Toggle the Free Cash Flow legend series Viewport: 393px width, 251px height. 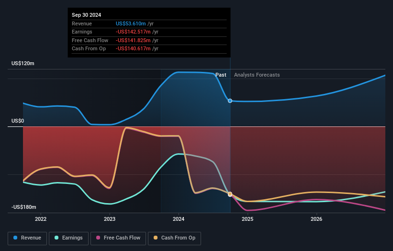(x=118, y=238)
